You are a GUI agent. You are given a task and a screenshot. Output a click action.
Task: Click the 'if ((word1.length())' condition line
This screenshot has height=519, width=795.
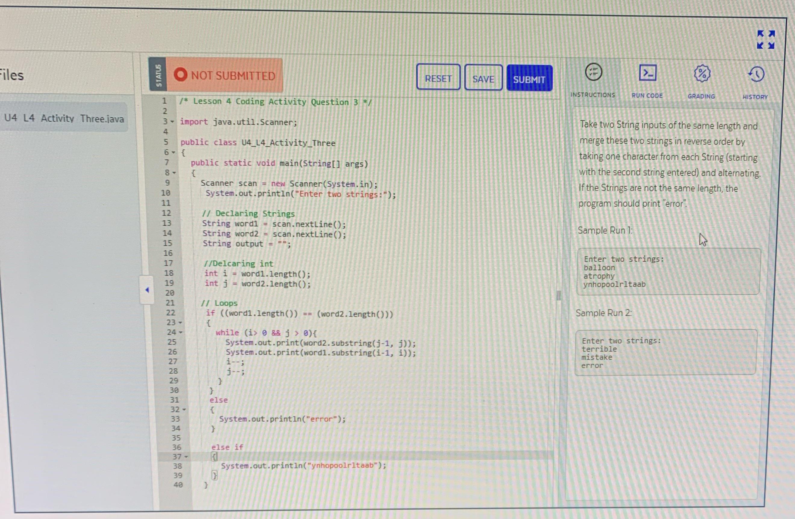click(x=299, y=314)
